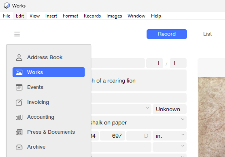This screenshot has height=157, width=225.
Task: Switch to the List view
Action: click(x=207, y=34)
